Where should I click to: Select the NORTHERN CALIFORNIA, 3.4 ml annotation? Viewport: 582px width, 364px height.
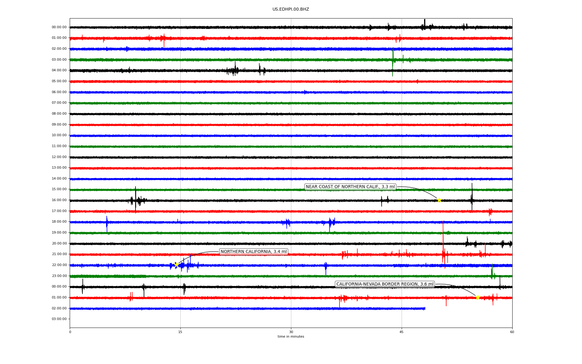tap(254, 252)
